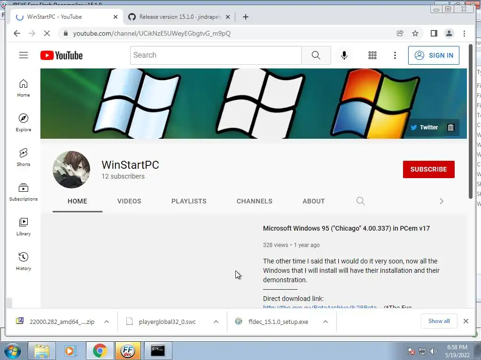The width and height of the screenshot is (481, 360).
Task: Click the network tray icon
Action: [x=422, y=351]
